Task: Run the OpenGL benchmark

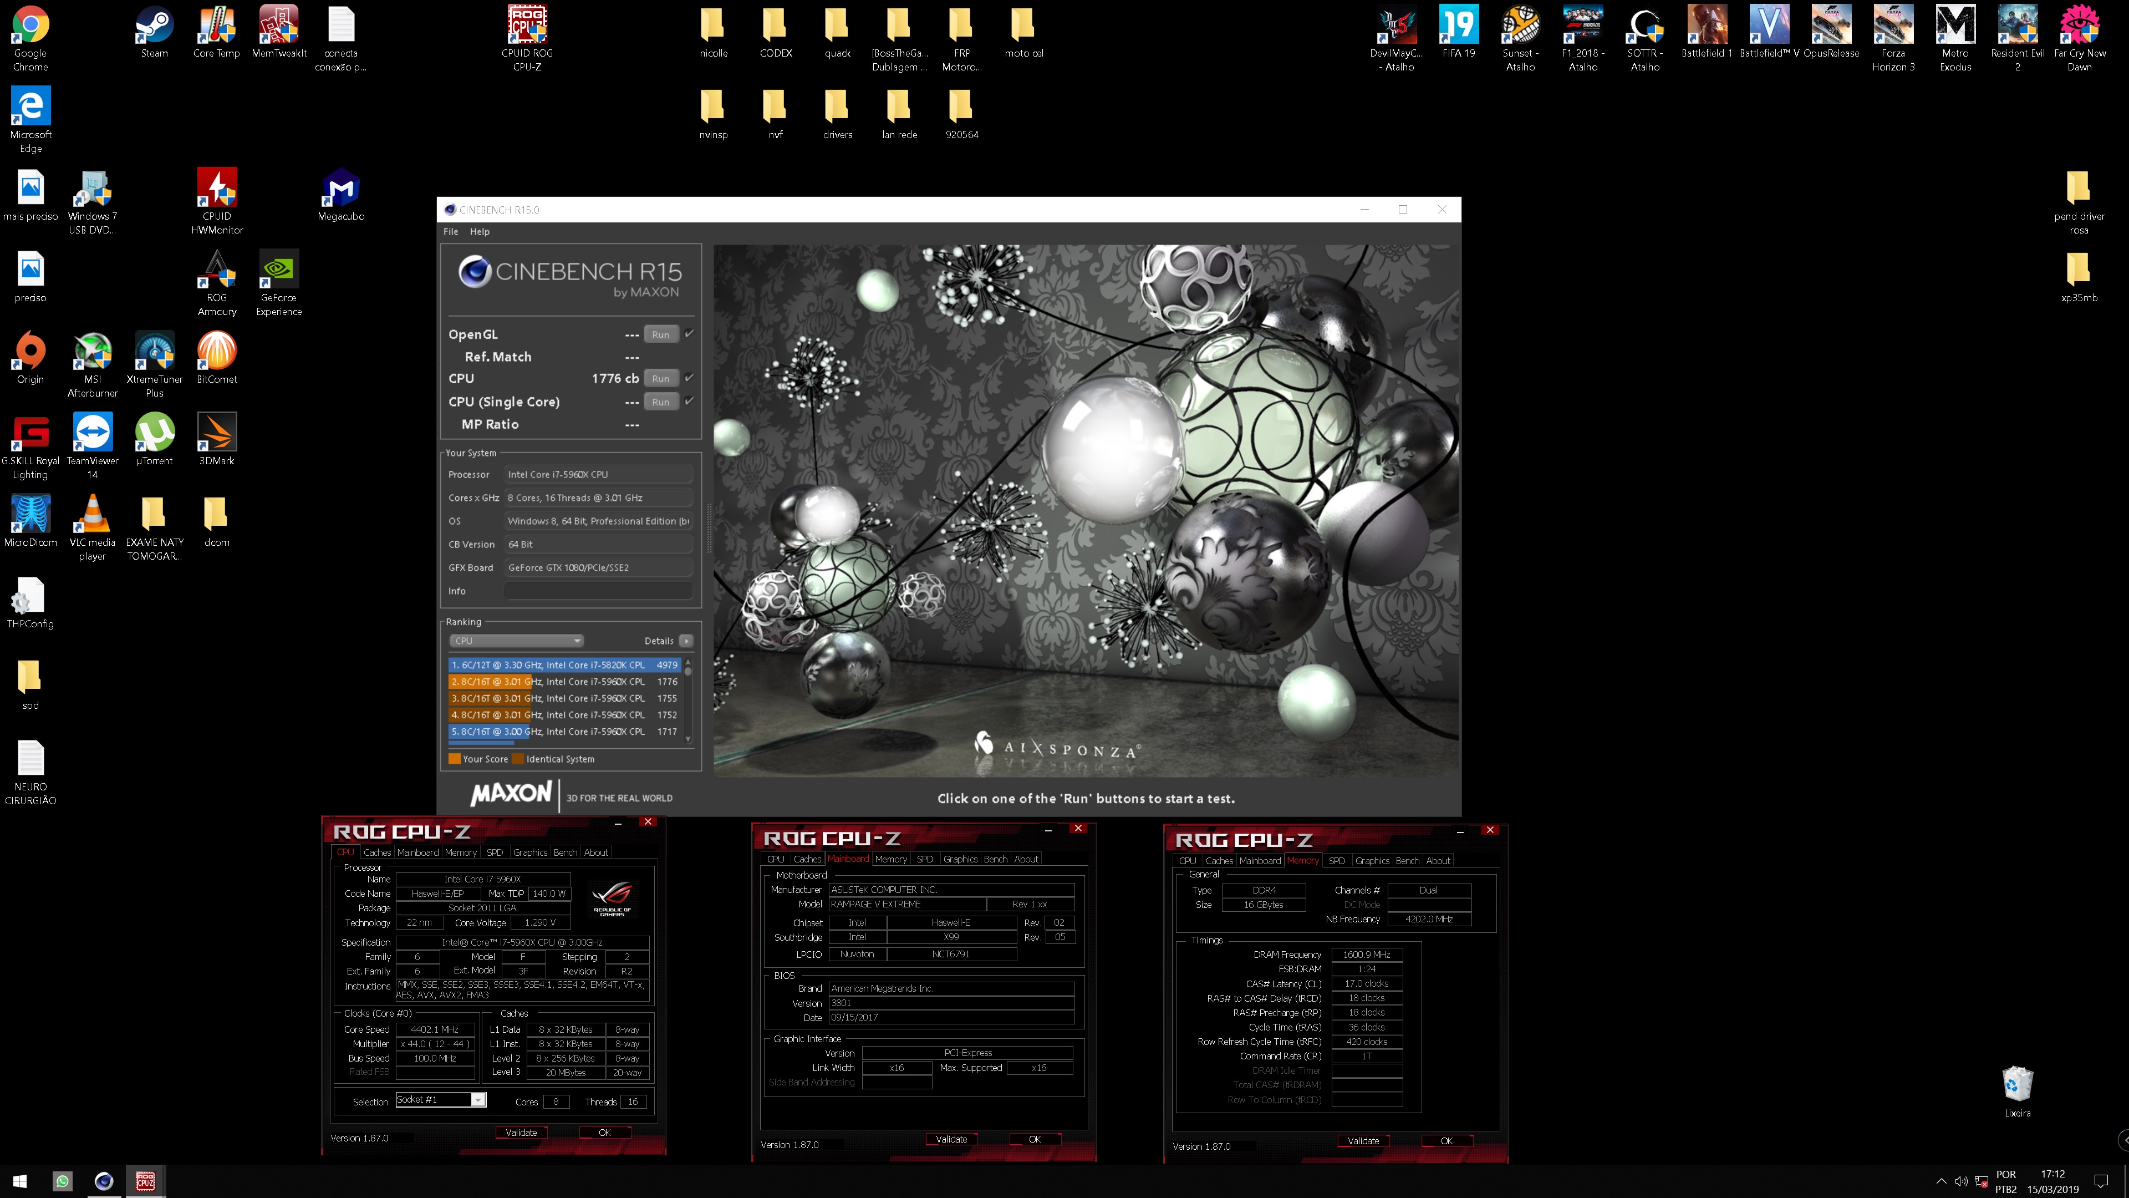Action: point(660,334)
